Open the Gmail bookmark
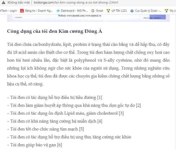Screen dimensions: 176x150 click(x=100, y=11)
